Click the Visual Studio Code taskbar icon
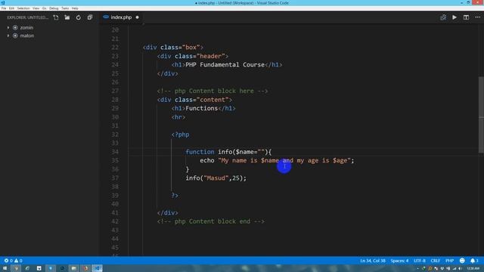The width and height of the screenshot is (484, 272). (x=98, y=268)
